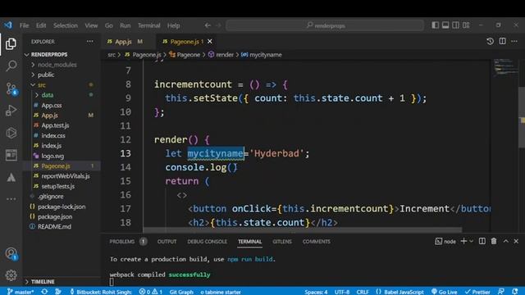
Task: Click the master branch status bar item
Action: [21, 292]
